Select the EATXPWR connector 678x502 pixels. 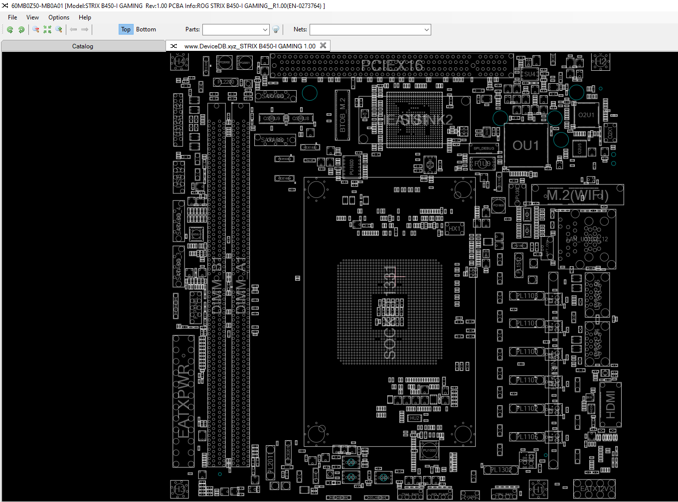click(x=183, y=401)
